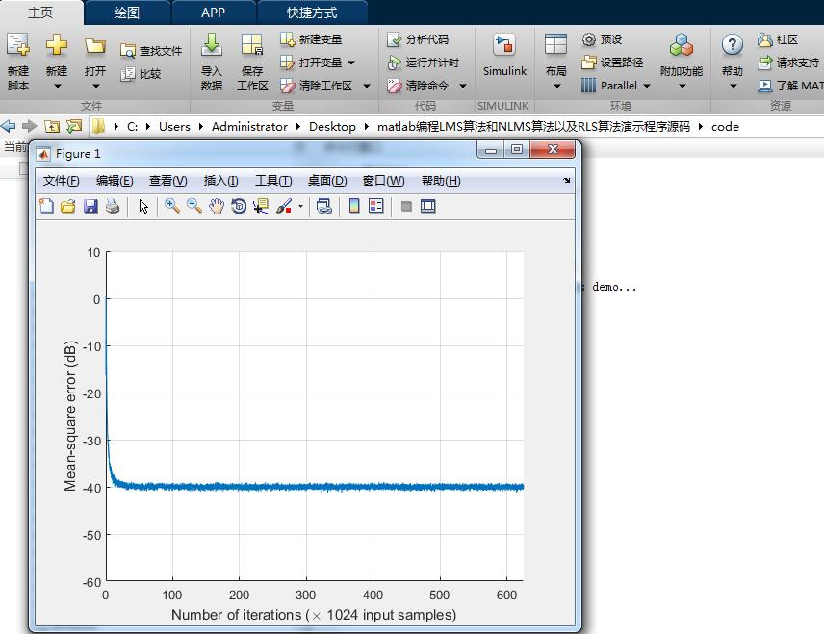Image resolution: width=824 pixels, height=634 pixels.
Task: Select the Zoom Out tool in Figure 1
Action: point(193,206)
